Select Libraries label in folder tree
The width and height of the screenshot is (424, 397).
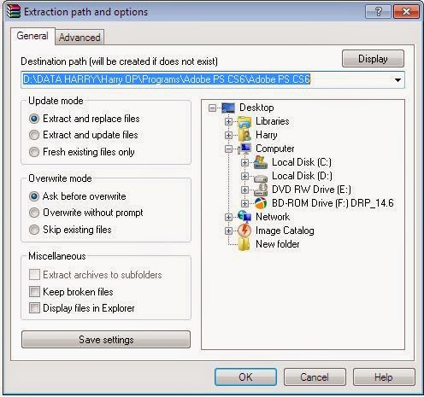273,121
